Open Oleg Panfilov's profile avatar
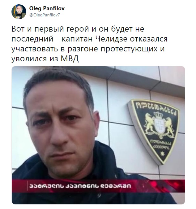196x209 pixels. click(x=19, y=12)
